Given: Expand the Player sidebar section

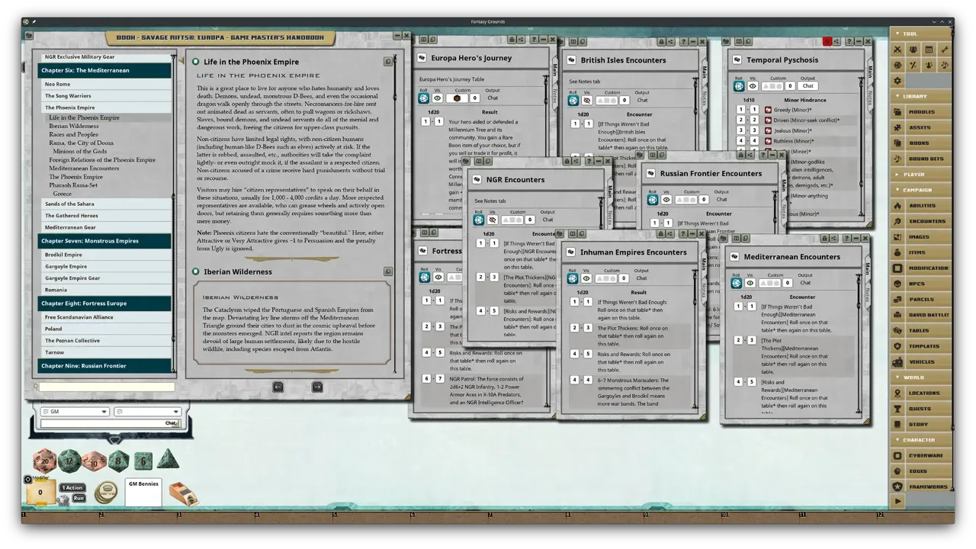Looking at the screenshot, I should tap(921, 175).
